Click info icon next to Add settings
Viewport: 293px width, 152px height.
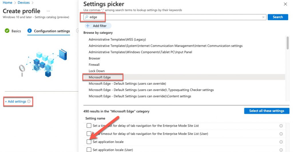click(x=29, y=101)
